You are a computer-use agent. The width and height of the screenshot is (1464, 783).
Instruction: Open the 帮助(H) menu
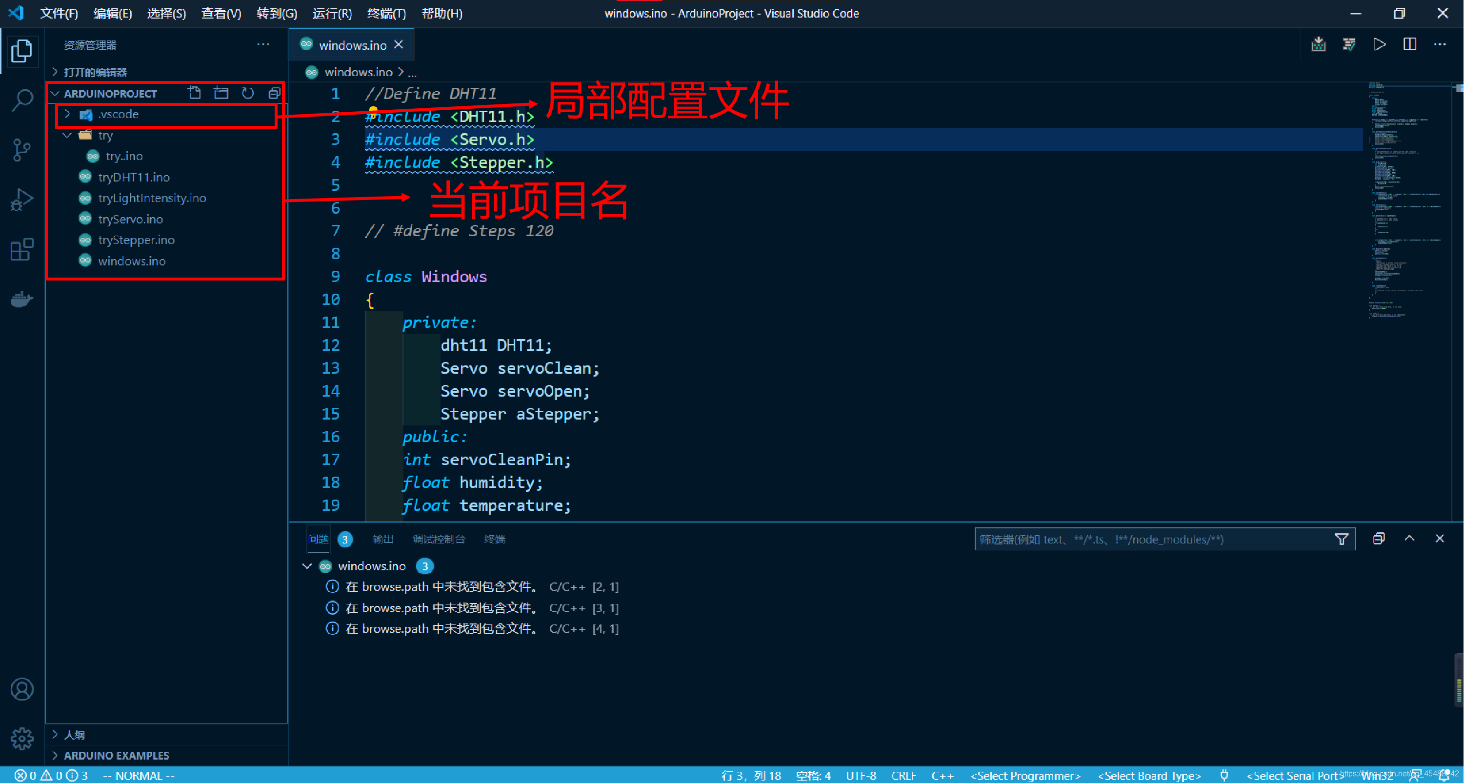click(442, 13)
